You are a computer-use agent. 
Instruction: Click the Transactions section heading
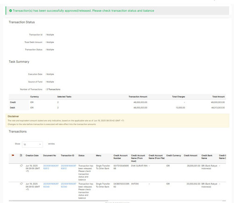(18, 131)
